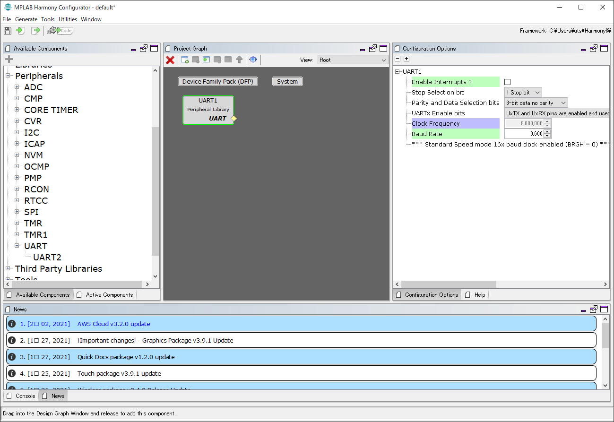
Task: Collapse the UART peripheral node
Action: [17, 246]
